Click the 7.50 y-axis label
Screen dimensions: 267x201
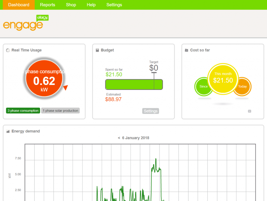point(18,158)
